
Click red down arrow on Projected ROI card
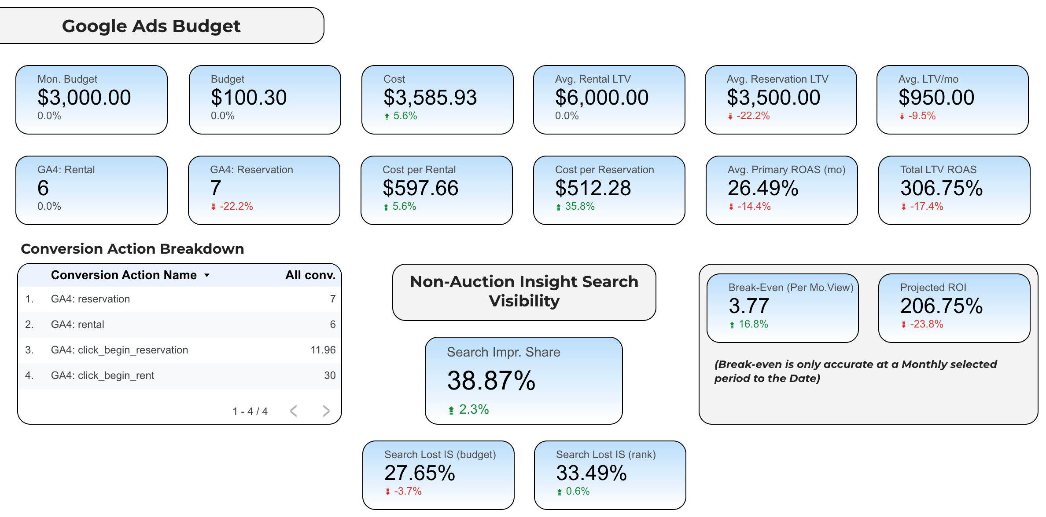(x=903, y=325)
